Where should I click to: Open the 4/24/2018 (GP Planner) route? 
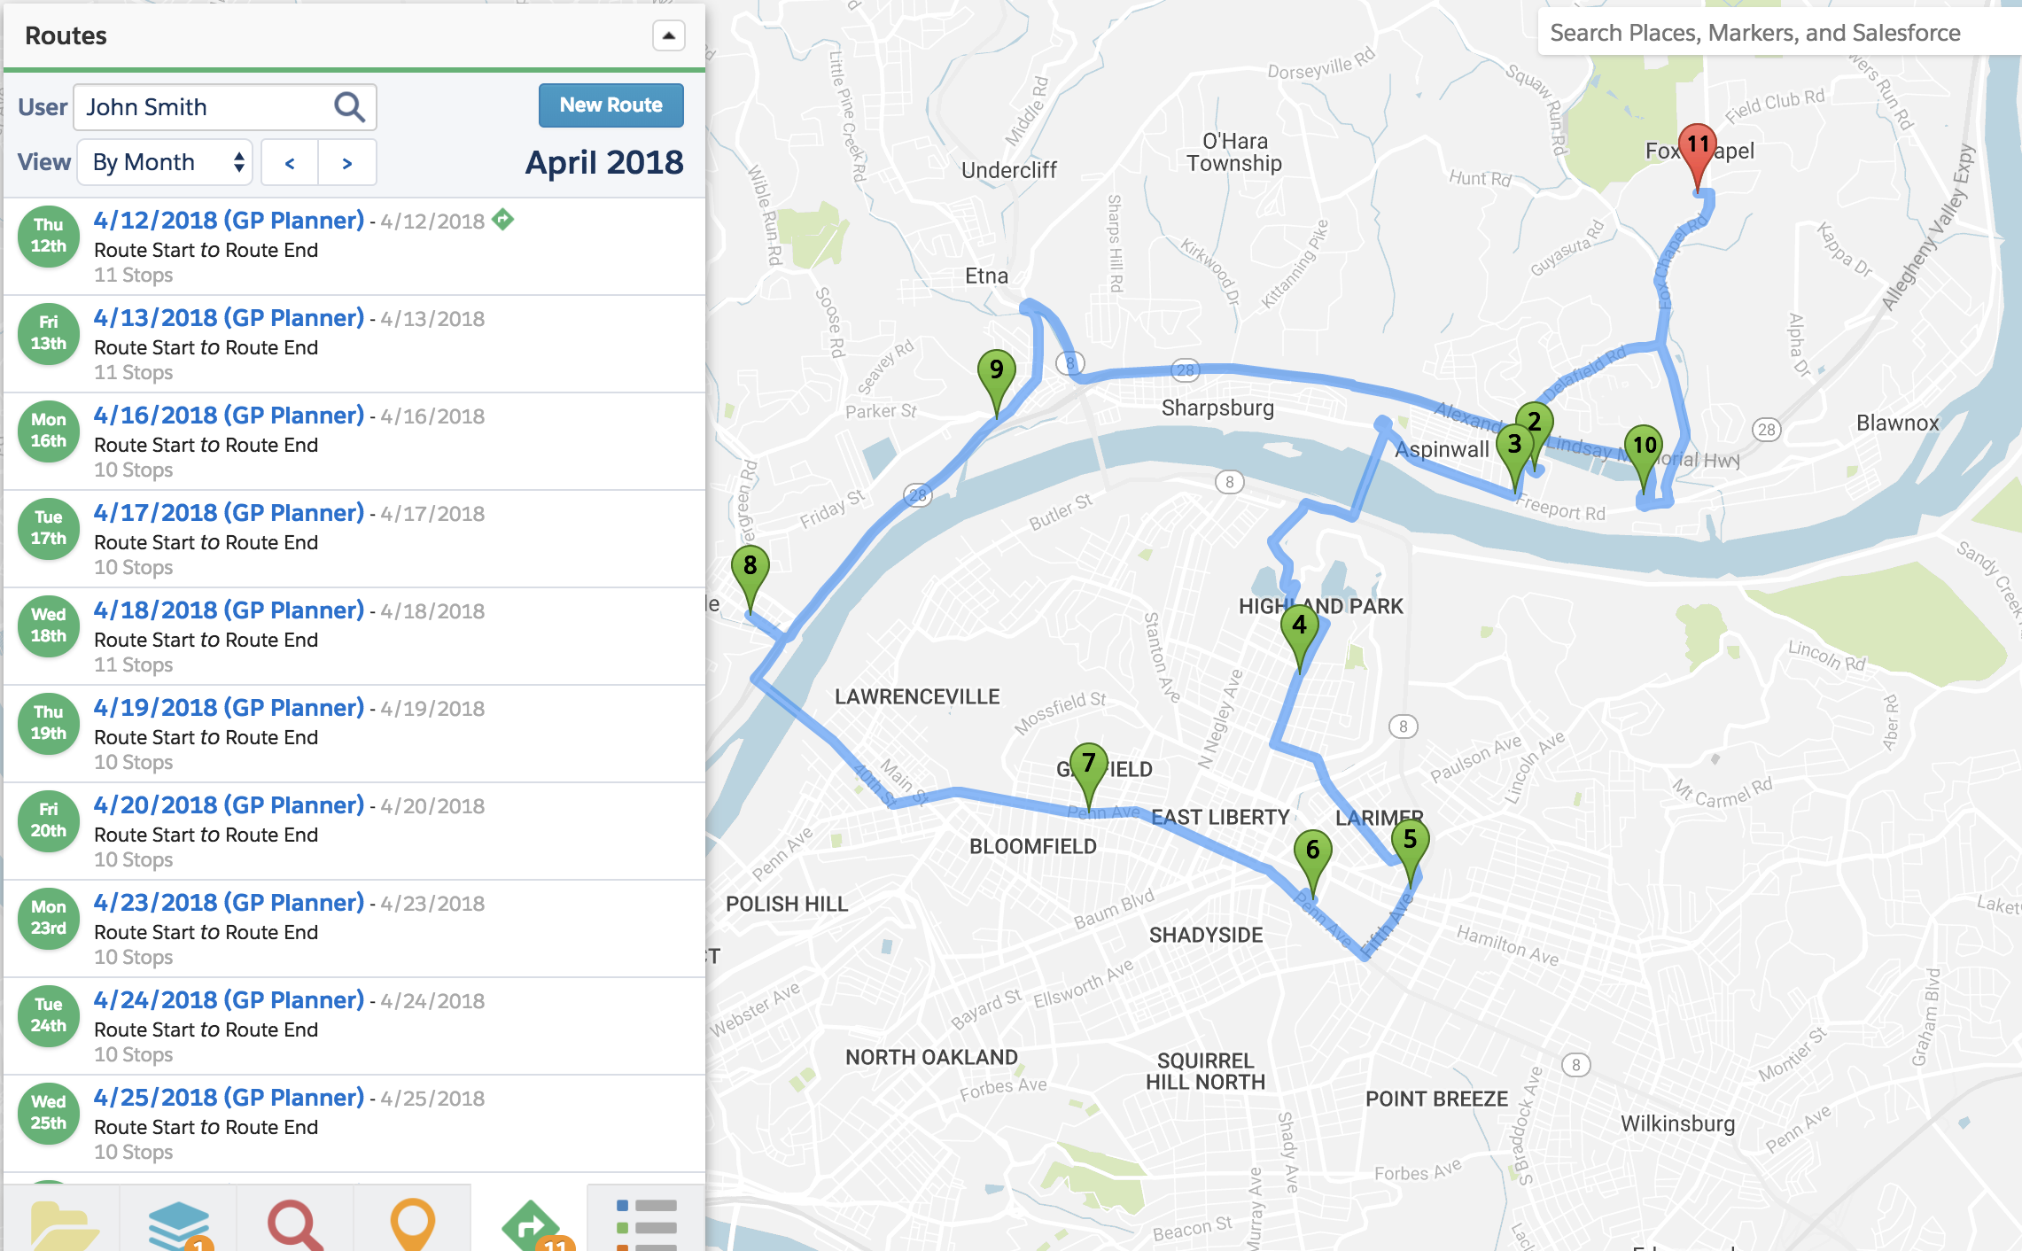pos(229,999)
